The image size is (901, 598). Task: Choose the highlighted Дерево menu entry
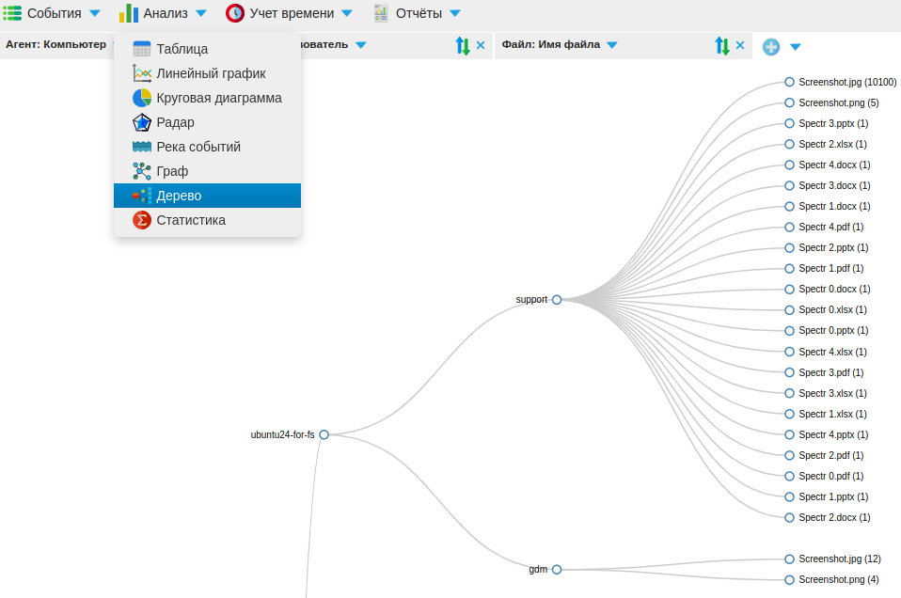(x=207, y=196)
